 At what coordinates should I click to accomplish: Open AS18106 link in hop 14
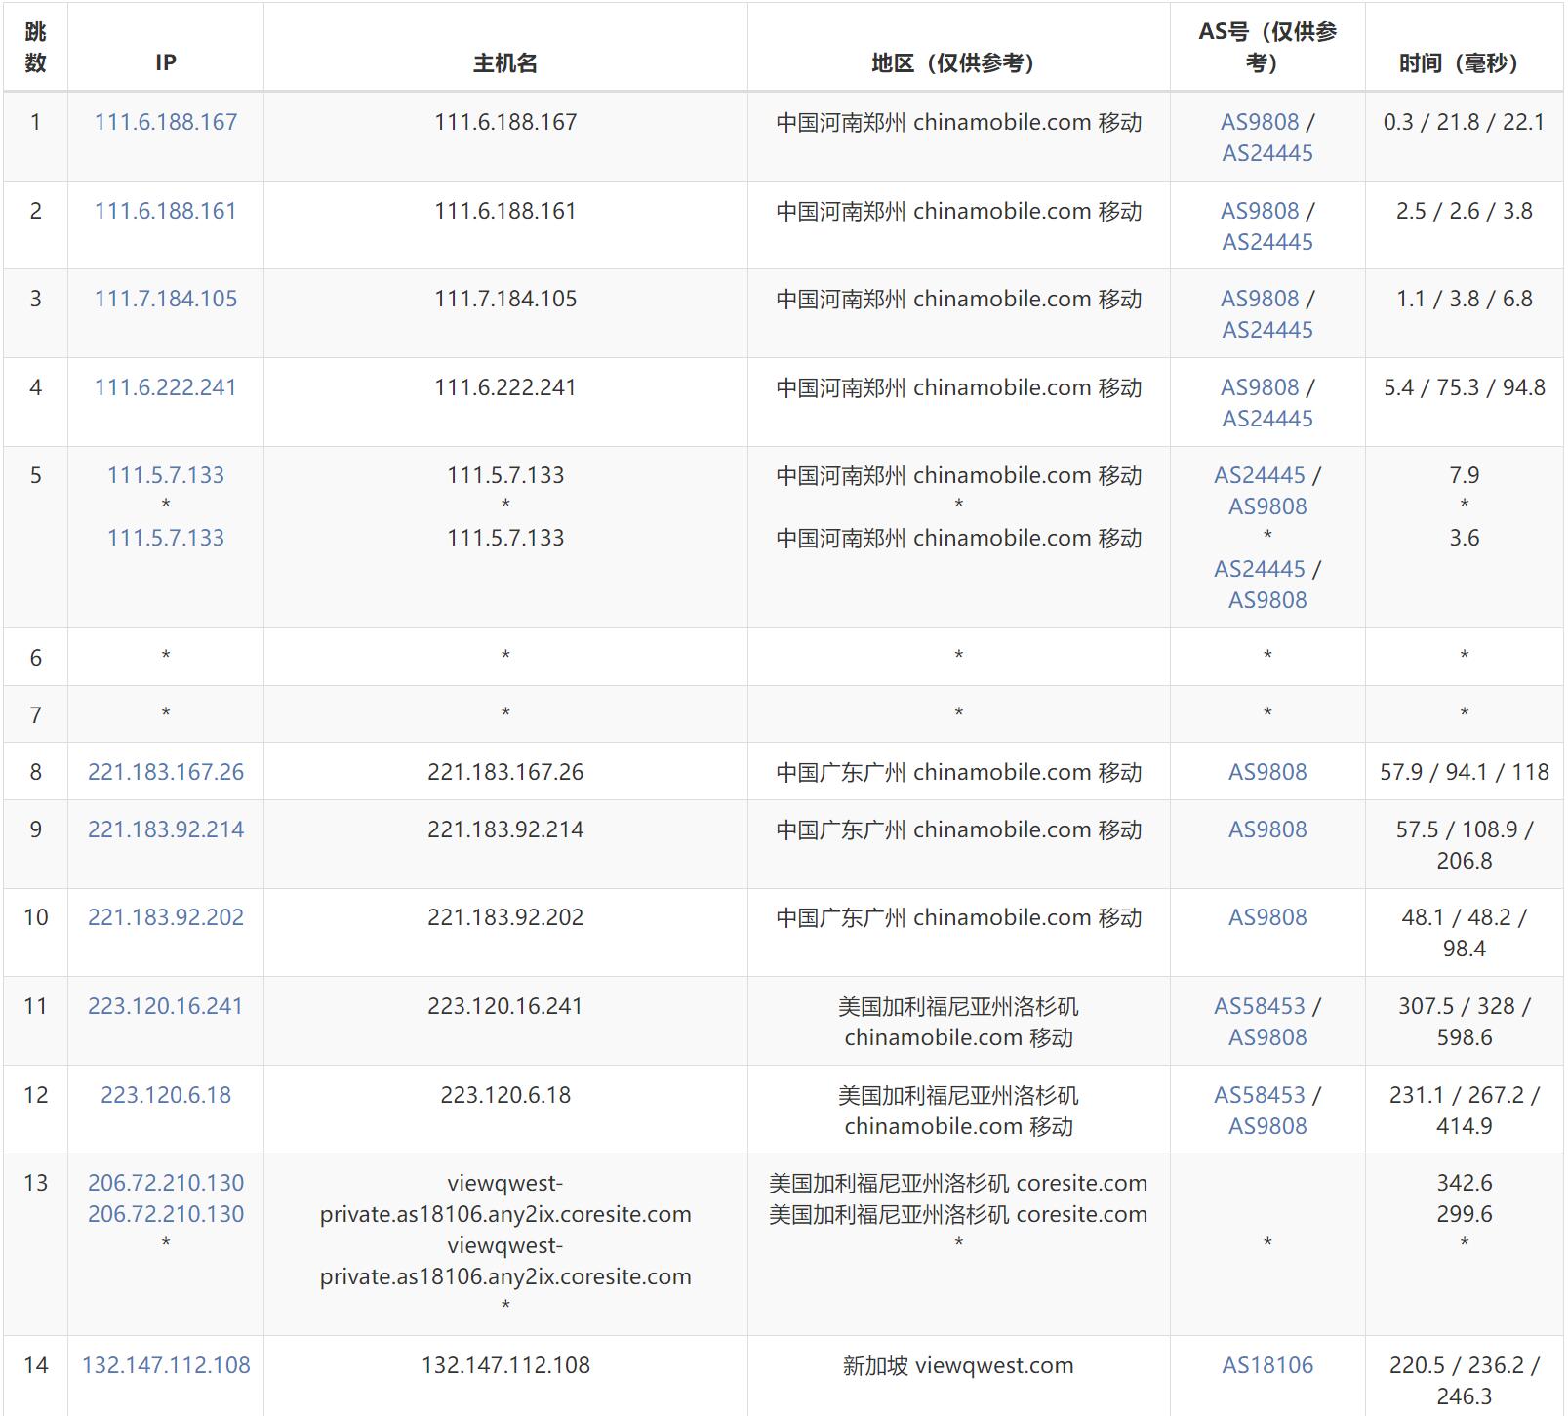click(x=1267, y=1365)
